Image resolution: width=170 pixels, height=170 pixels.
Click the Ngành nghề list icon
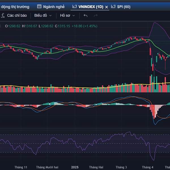[x=39, y=7]
